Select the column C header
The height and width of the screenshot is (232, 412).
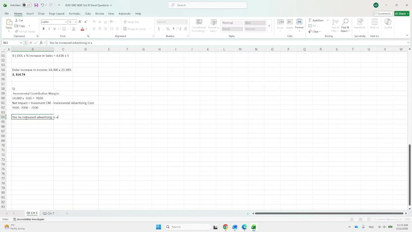pyautogui.click(x=63, y=49)
